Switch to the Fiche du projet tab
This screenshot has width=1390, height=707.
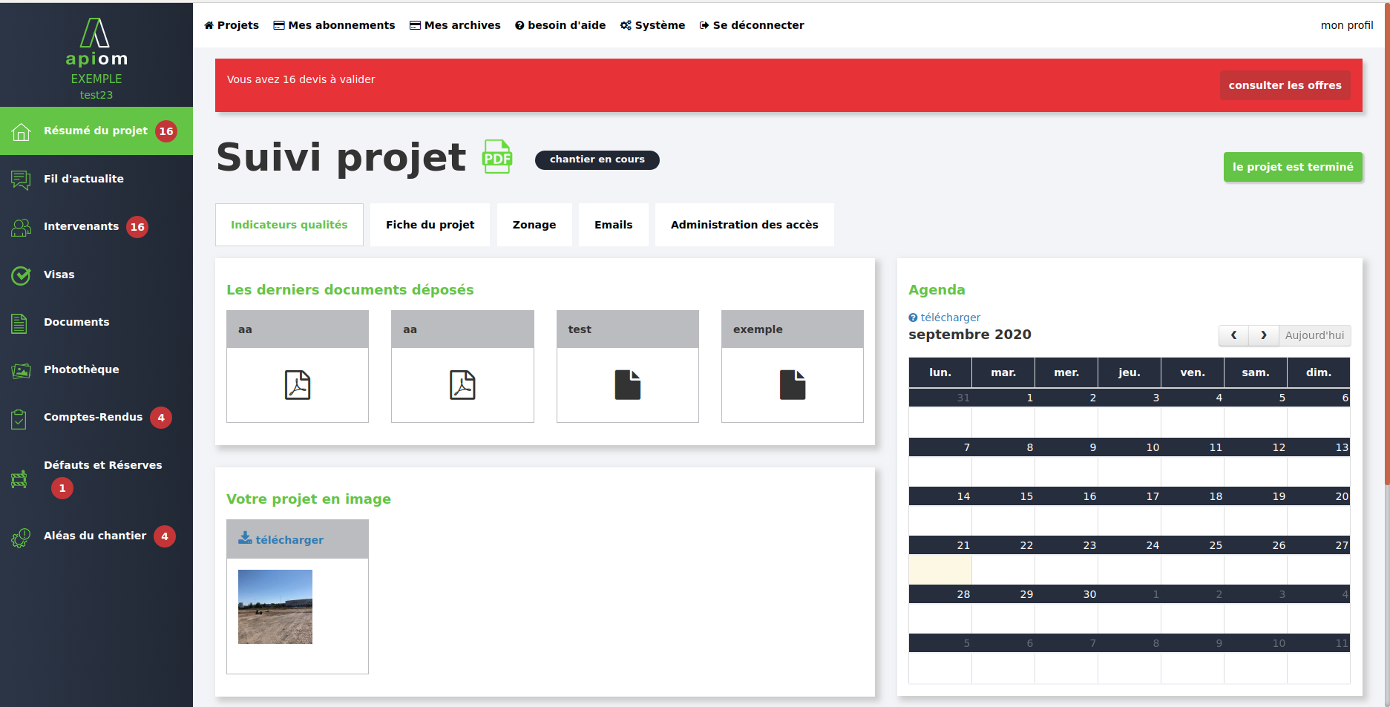click(x=430, y=225)
